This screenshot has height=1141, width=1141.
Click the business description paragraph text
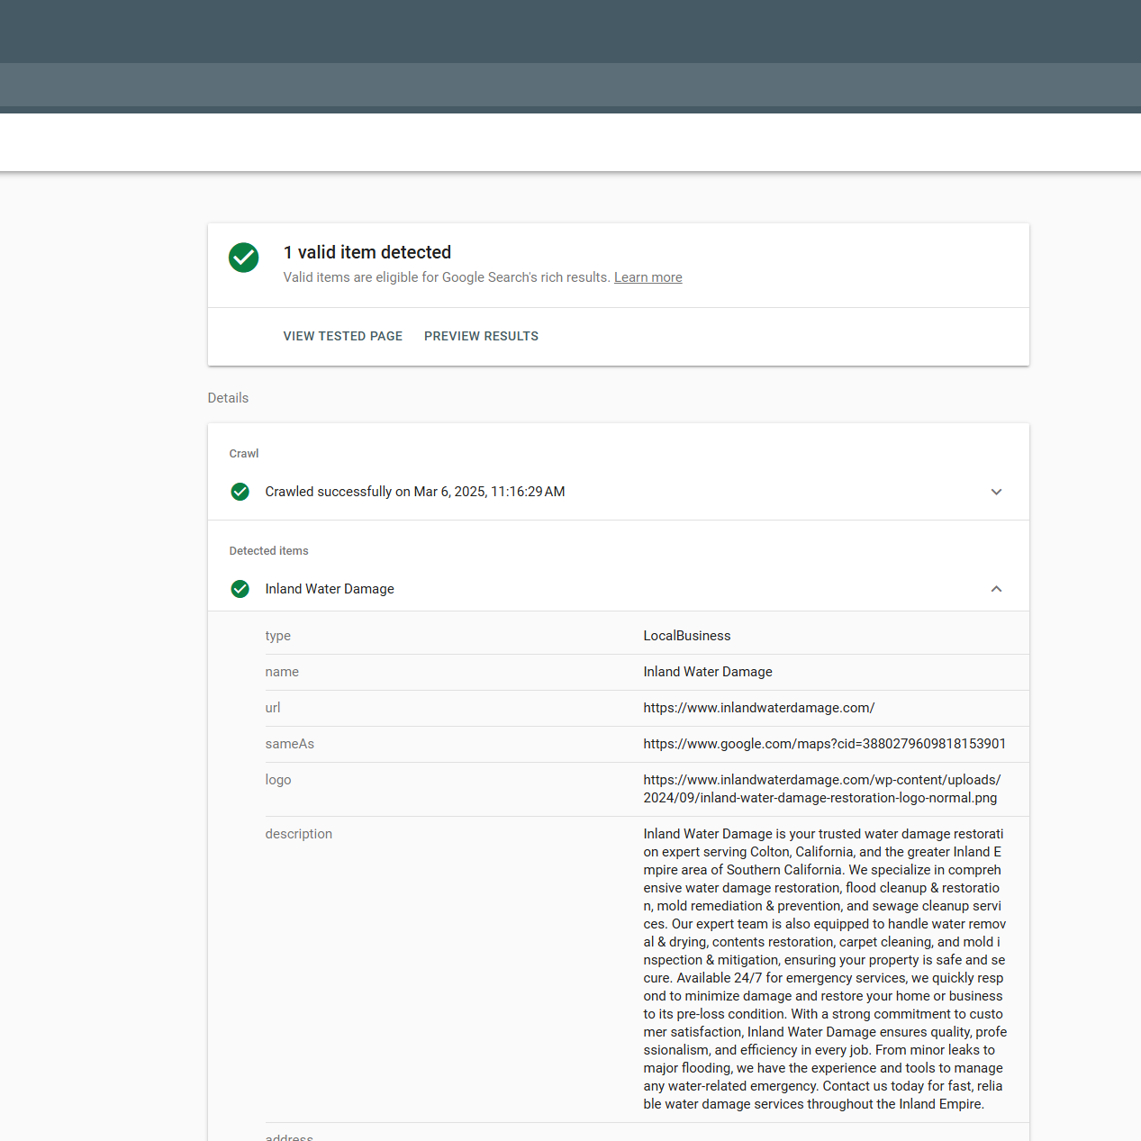pos(824,969)
